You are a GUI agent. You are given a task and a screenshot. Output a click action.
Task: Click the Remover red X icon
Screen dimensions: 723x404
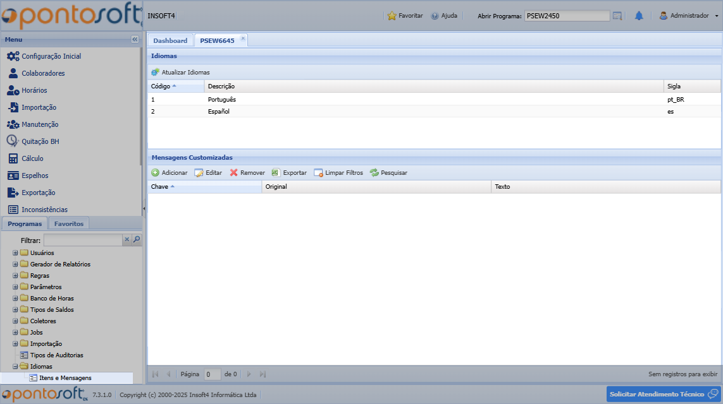click(x=233, y=173)
